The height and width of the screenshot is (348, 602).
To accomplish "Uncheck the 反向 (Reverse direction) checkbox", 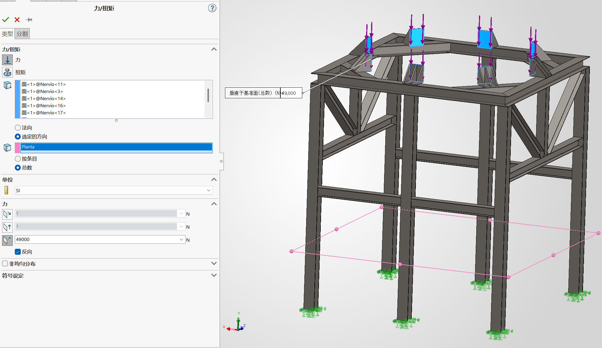I will coord(18,252).
